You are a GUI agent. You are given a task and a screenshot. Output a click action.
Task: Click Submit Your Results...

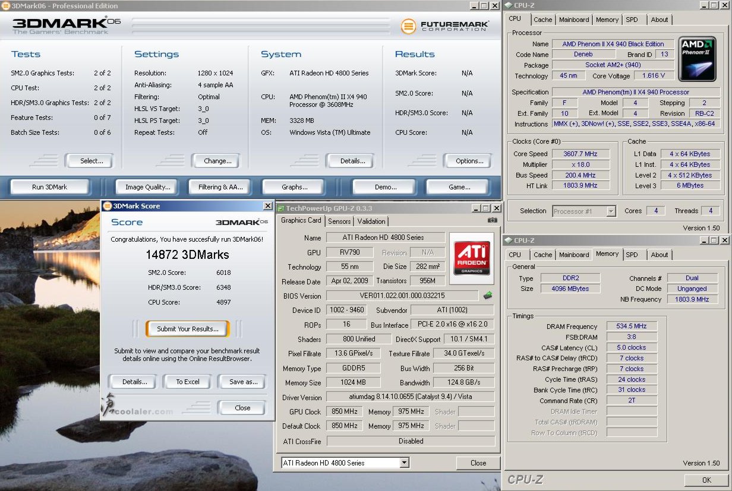tap(188, 329)
